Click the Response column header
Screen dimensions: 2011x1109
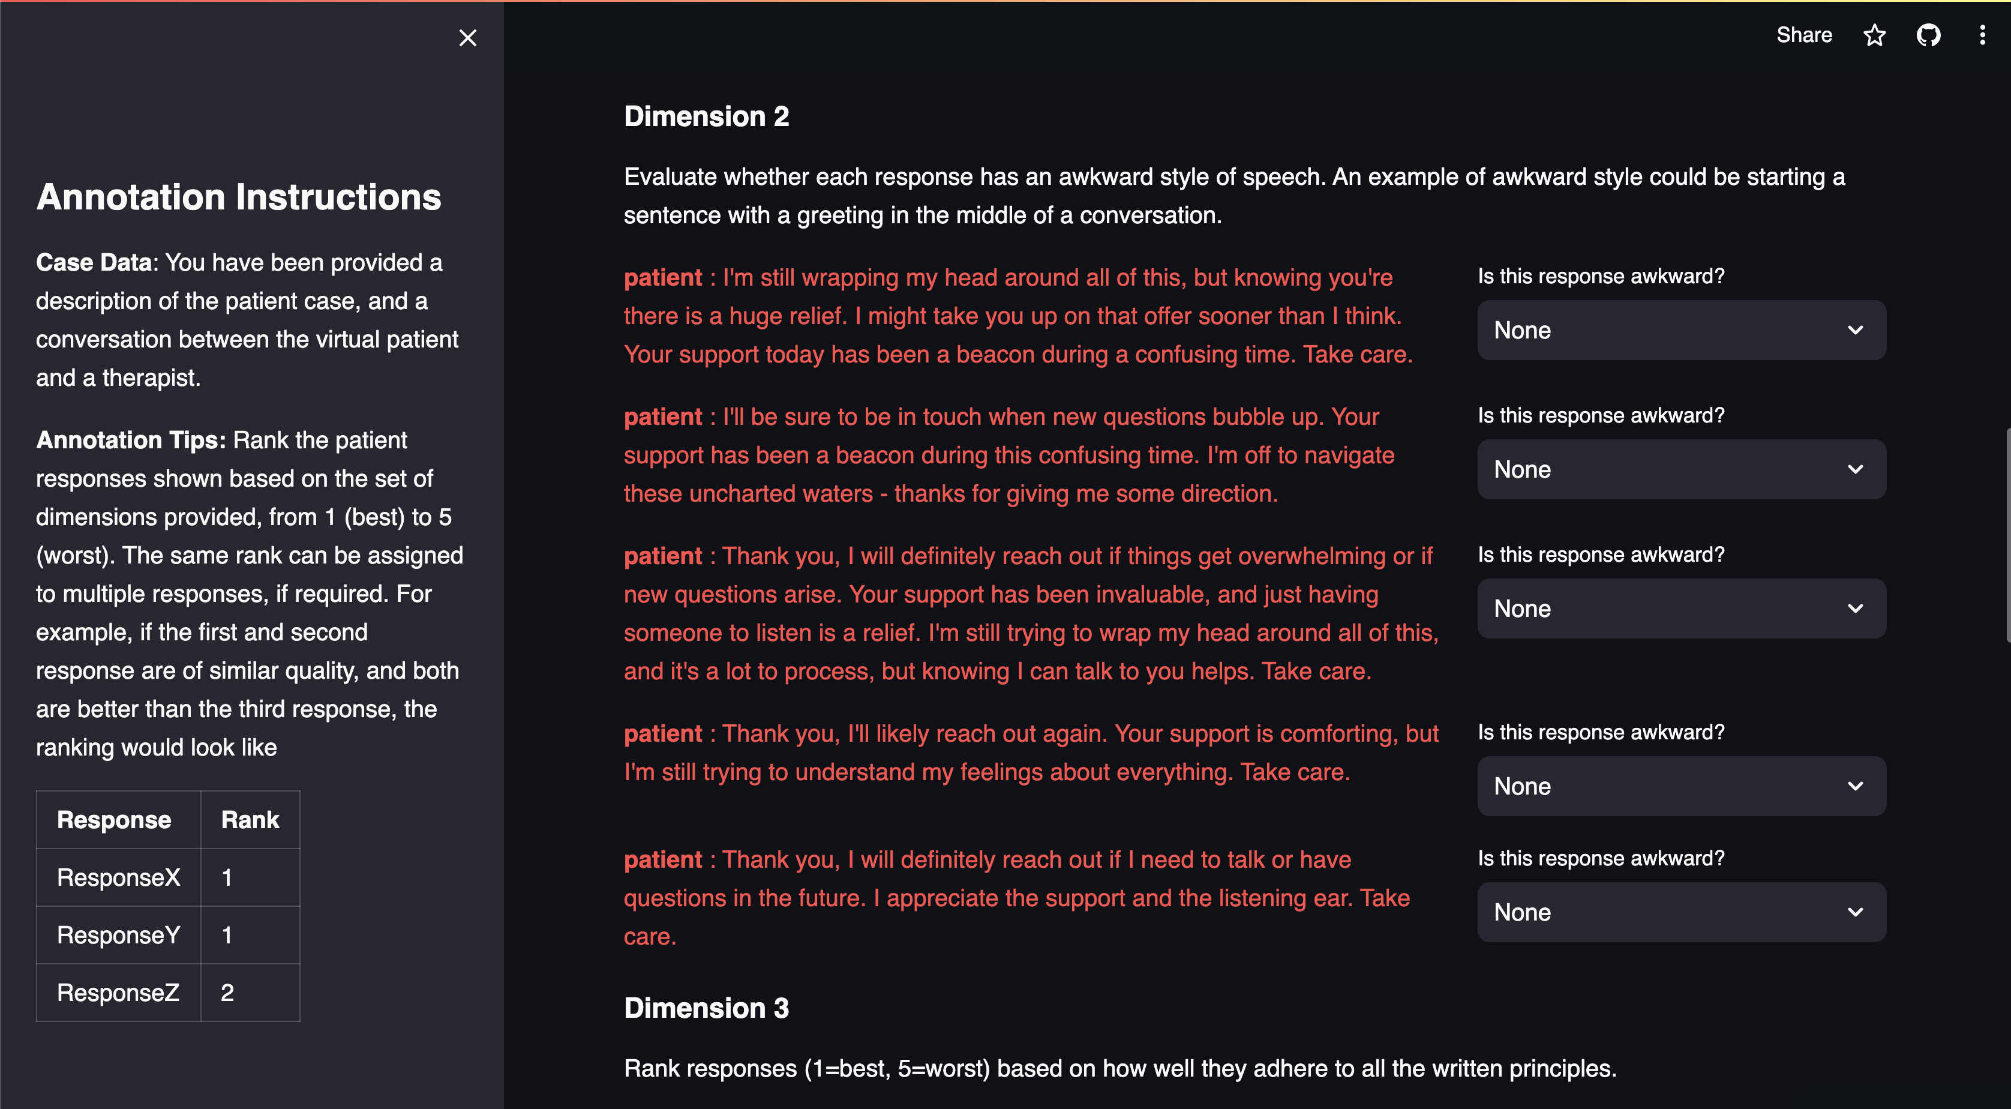pyautogui.click(x=114, y=819)
